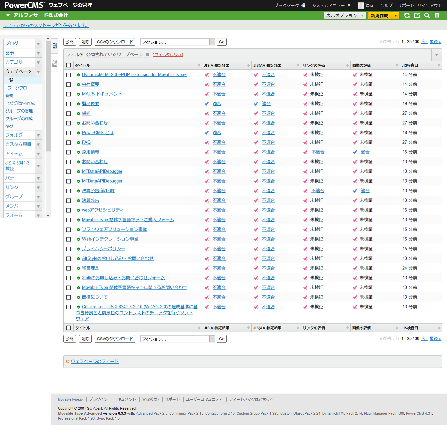The image size is (447, 430).
Task: Check the 製品概要 row checkbox
Action: 69,104
